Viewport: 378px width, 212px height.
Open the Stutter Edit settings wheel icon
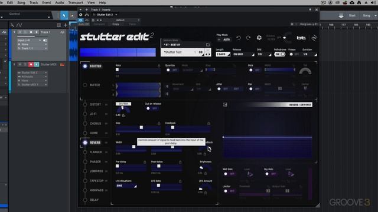pos(259,38)
